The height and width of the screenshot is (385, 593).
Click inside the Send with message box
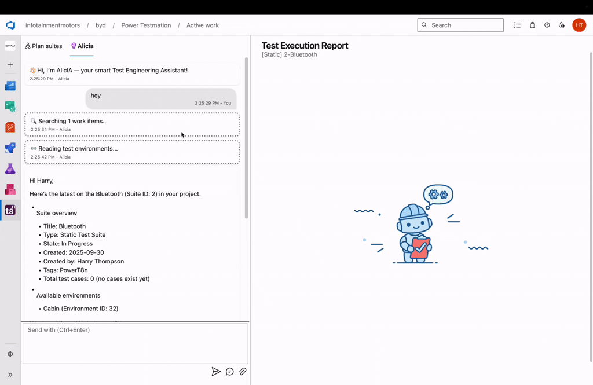[135, 343]
